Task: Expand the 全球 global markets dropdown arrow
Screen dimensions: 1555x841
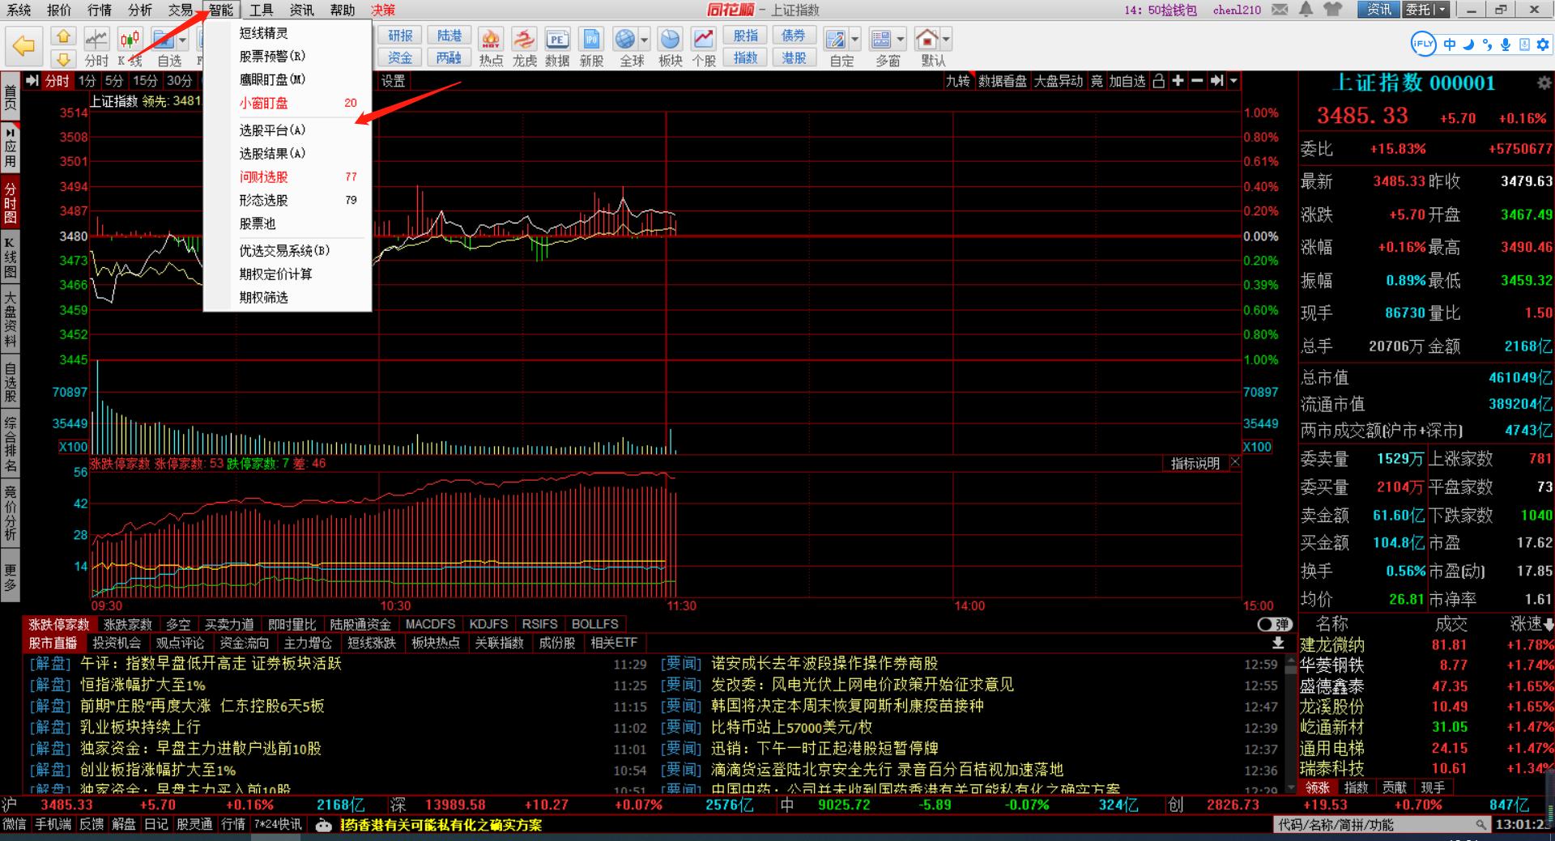Action: pyautogui.click(x=645, y=40)
